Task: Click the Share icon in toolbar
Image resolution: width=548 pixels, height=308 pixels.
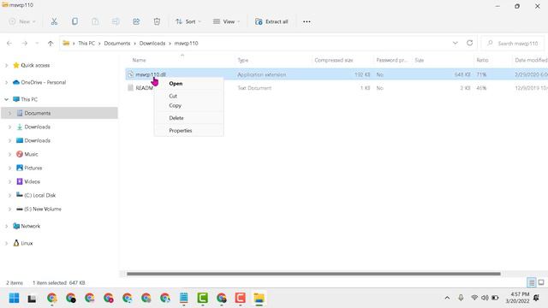Action: pos(136,21)
